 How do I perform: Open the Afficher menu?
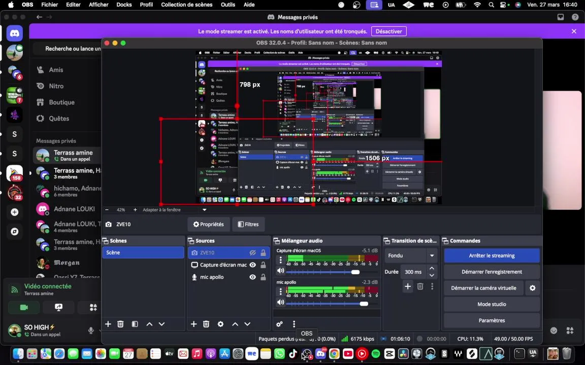(99, 5)
